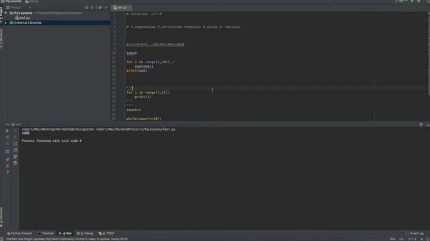
Task: Click the trash clear-all icon in Run console
Action: (x=15, y=163)
